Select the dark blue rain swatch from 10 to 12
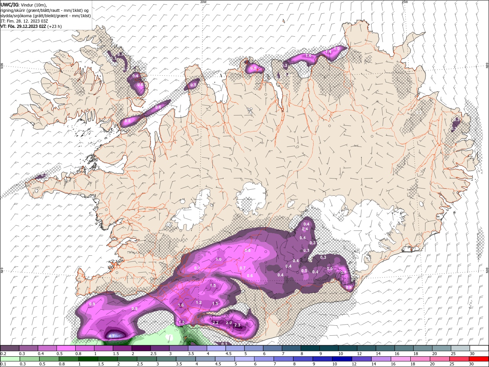This screenshot has height=367, width=489. pyautogui.click(x=342, y=359)
